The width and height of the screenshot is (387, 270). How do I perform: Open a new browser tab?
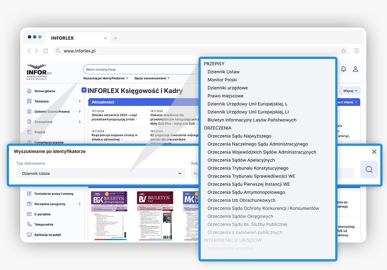tap(116, 38)
